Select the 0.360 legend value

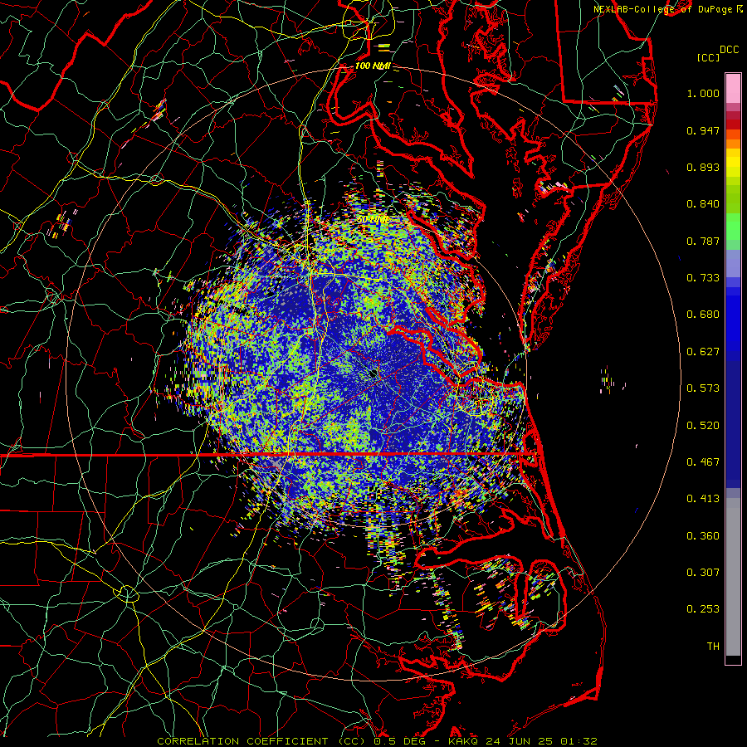(x=703, y=536)
